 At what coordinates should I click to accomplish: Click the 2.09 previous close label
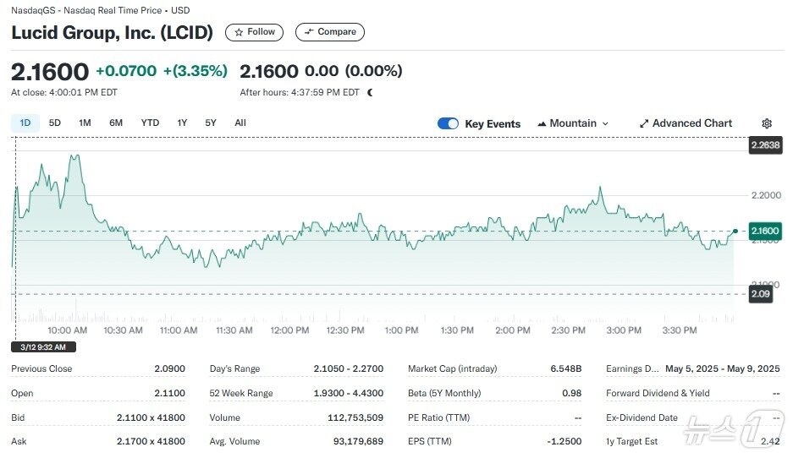[760, 294]
